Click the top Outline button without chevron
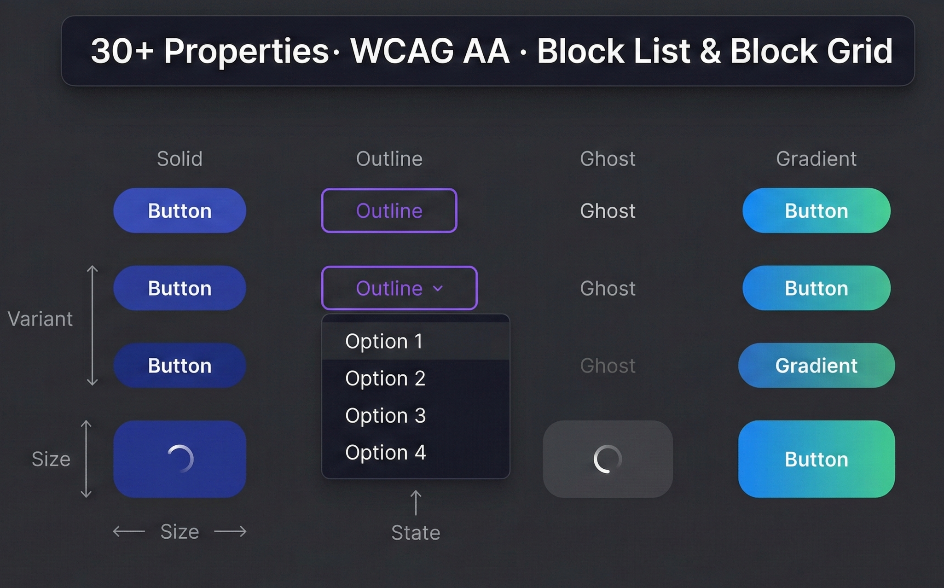The width and height of the screenshot is (944, 588). [389, 210]
